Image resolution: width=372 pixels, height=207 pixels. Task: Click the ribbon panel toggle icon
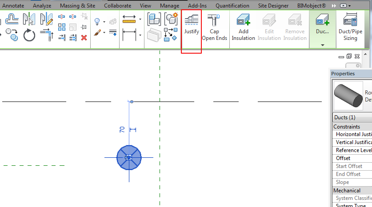click(343, 6)
